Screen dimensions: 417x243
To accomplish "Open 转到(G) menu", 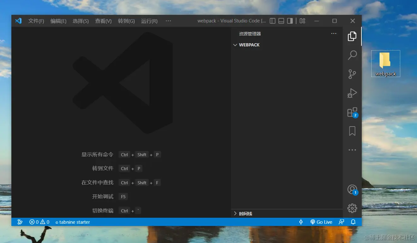I will (126, 21).
